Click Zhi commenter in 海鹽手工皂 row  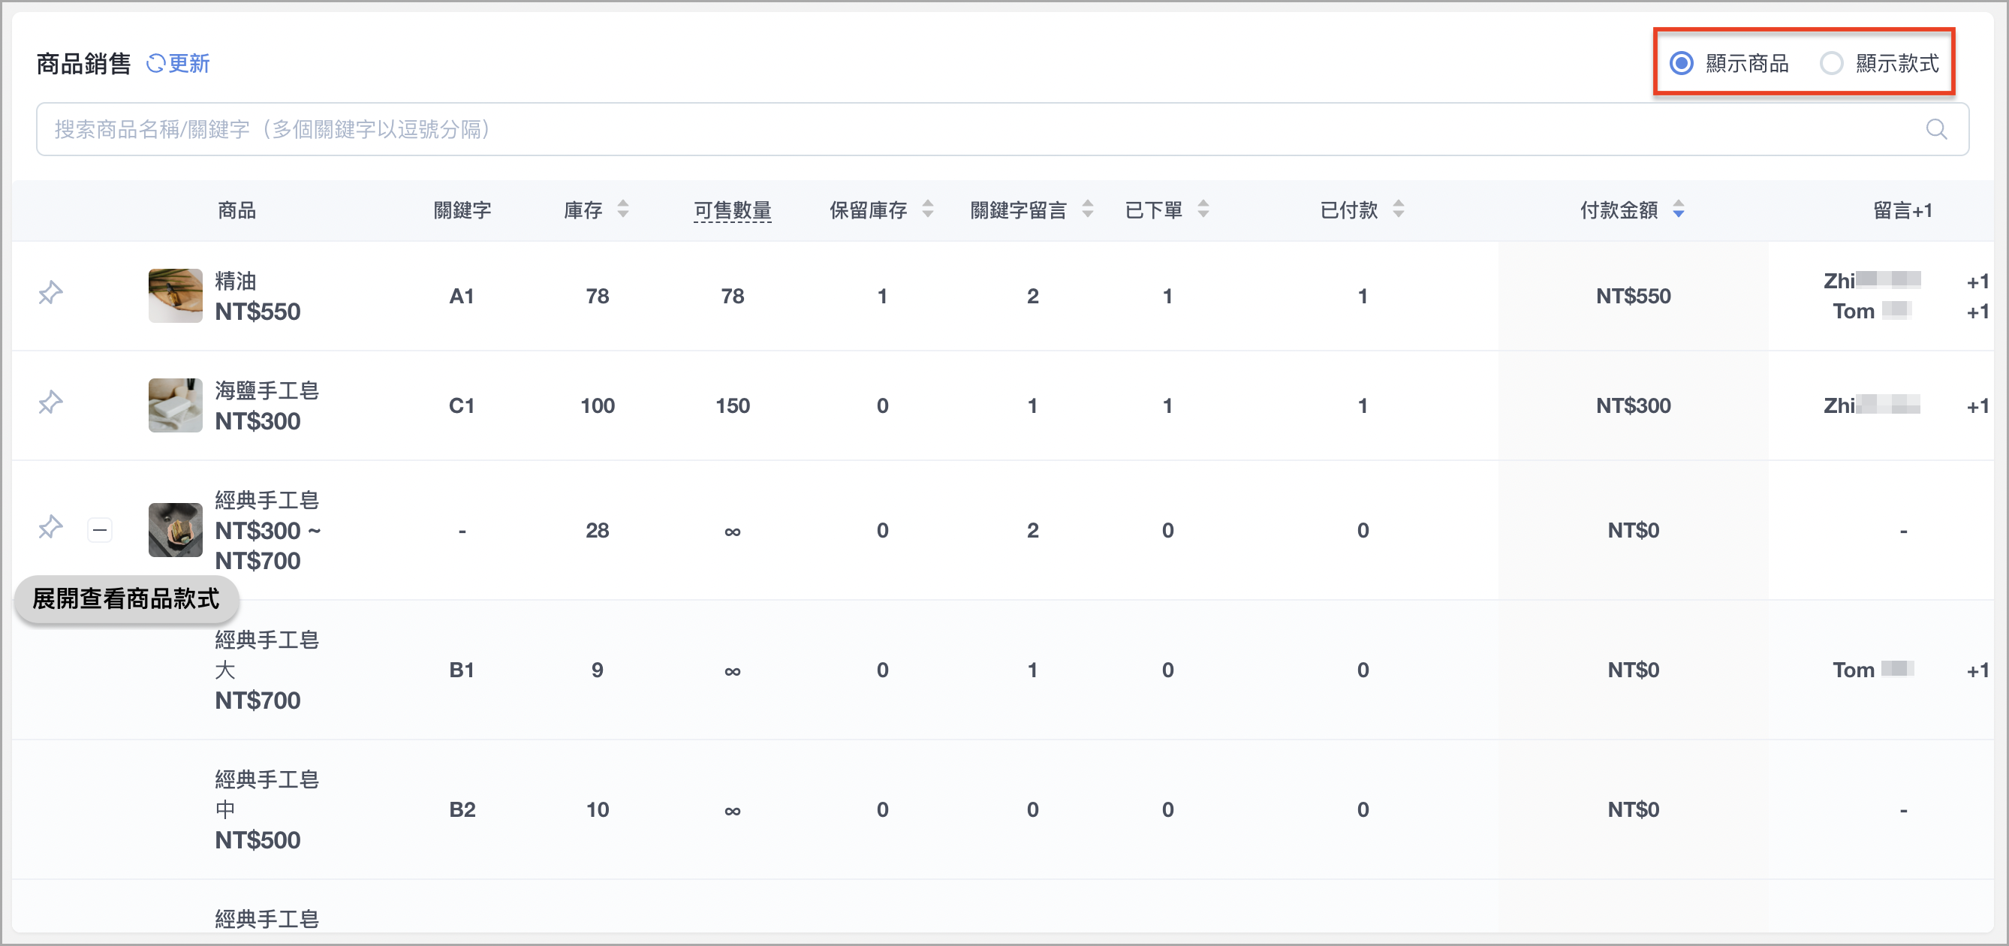[1872, 405]
